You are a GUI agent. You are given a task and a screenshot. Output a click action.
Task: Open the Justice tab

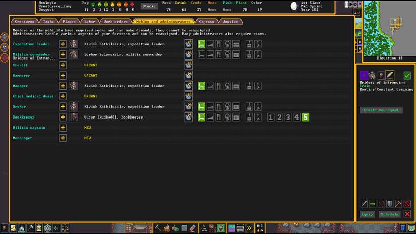click(x=230, y=22)
